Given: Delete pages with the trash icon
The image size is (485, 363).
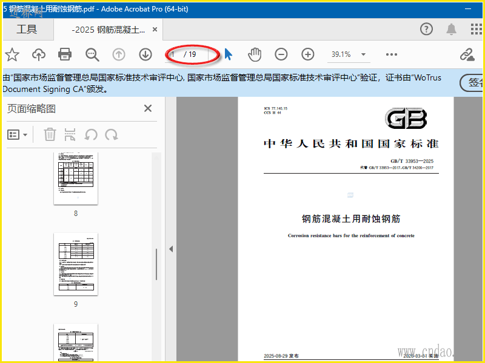Looking at the screenshot, I should [50, 134].
